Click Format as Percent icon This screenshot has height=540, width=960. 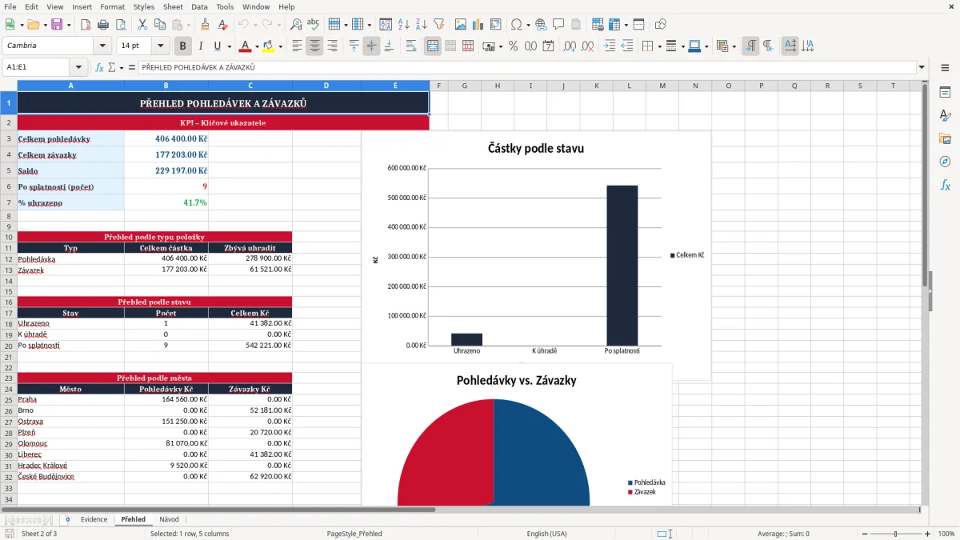point(513,46)
